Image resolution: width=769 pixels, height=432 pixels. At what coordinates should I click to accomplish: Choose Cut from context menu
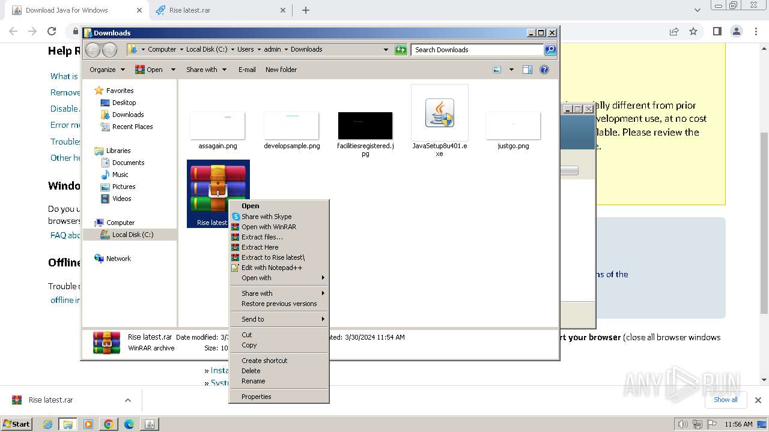coord(279,335)
